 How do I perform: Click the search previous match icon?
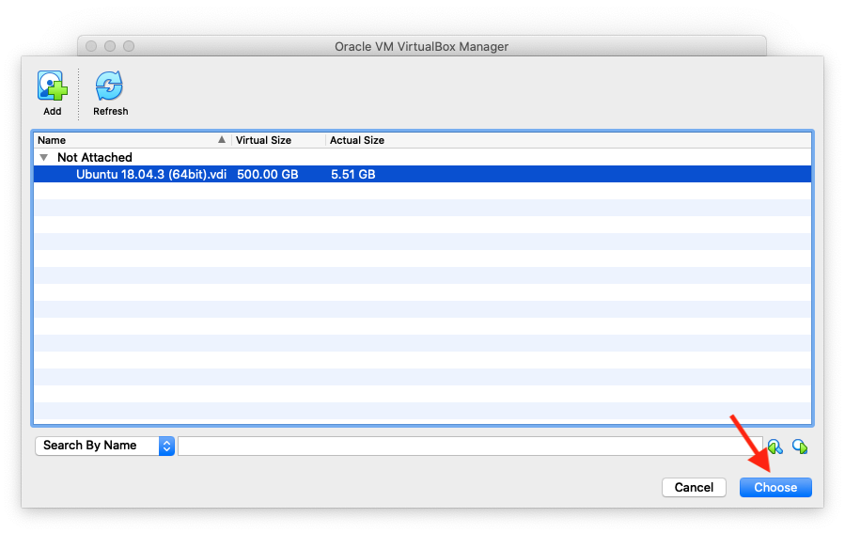coord(775,446)
